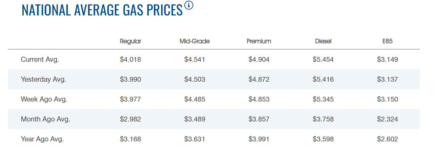Click the year-ago E85 price $2.602
Screen dimensions: 436x163
(387, 139)
